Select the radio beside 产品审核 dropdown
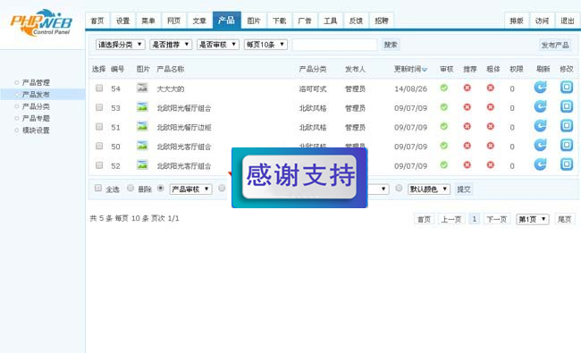The width and height of the screenshot is (581, 353). click(x=160, y=188)
